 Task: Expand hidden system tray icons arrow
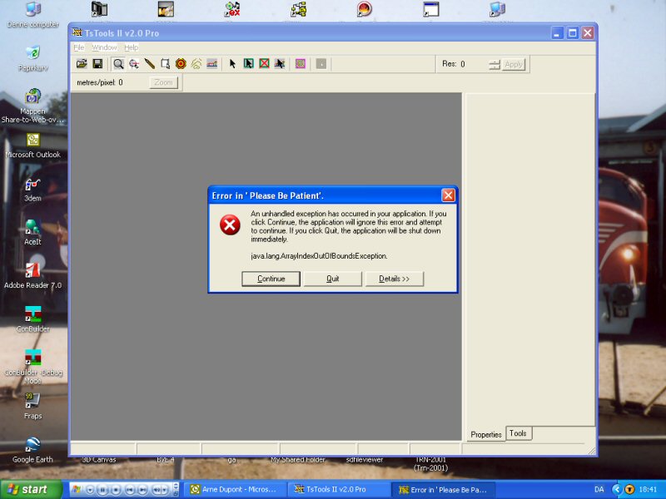tap(616, 490)
